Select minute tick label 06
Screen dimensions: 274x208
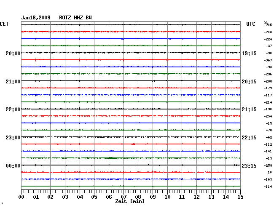109,197
